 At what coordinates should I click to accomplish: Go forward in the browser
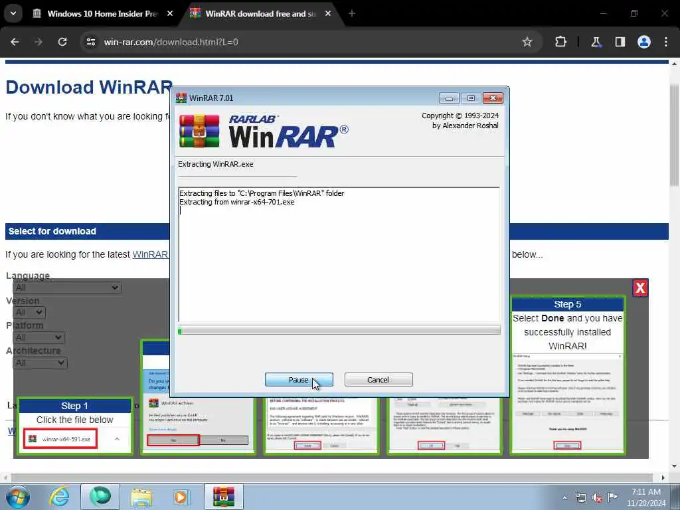pos(39,42)
